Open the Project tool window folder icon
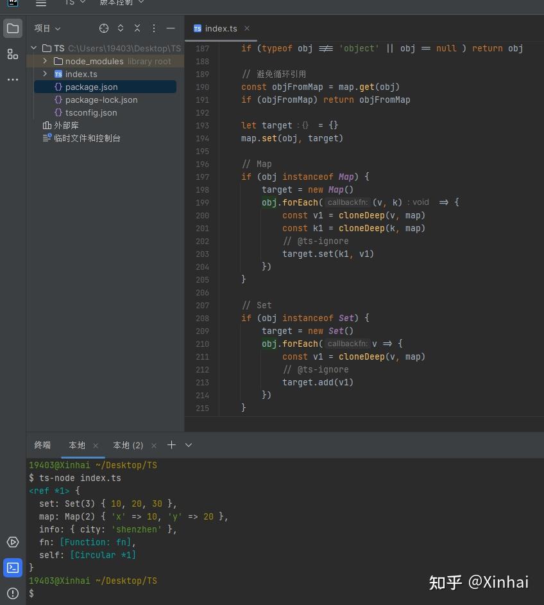The image size is (544, 605). 13,28
